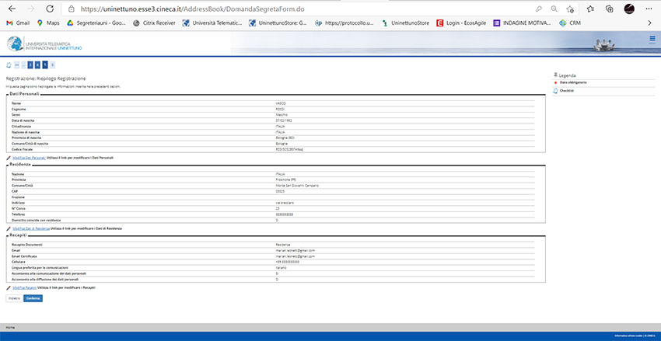Open the browser favorites list icon
Viewport: 661px width, 341px height.
(x=590, y=9)
